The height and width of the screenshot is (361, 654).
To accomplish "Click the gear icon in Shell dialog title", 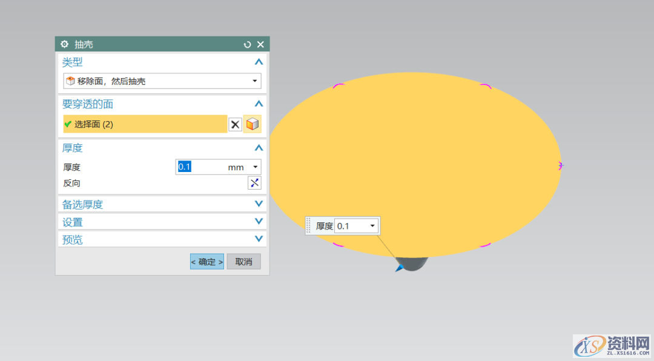I will (65, 44).
